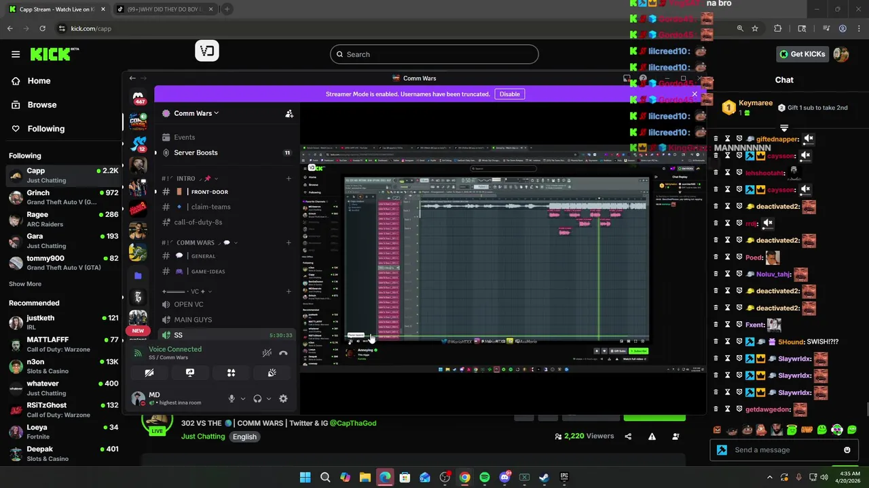Delete giftednapper's chat message
This screenshot has width=869, height=488.
pyautogui.click(x=716, y=139)
